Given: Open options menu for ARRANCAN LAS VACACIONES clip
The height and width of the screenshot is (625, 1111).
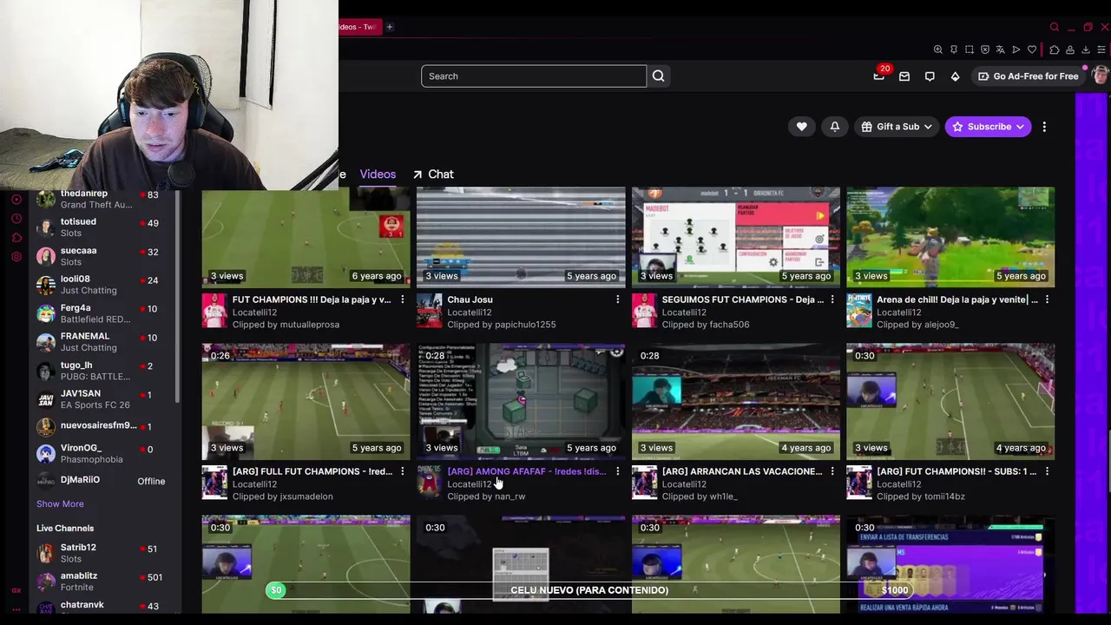Looking at the screenshot, I should coord(832,471).
